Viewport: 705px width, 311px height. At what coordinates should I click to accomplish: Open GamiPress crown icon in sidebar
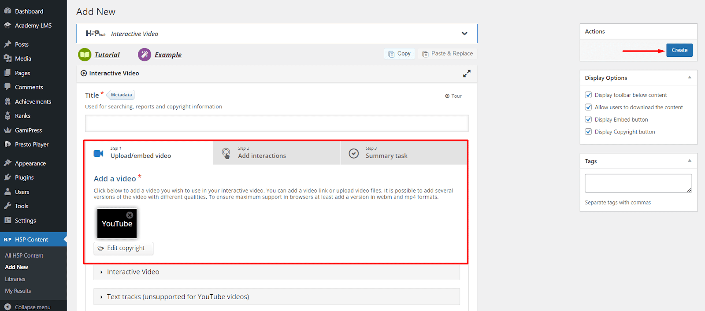(7, 130)
